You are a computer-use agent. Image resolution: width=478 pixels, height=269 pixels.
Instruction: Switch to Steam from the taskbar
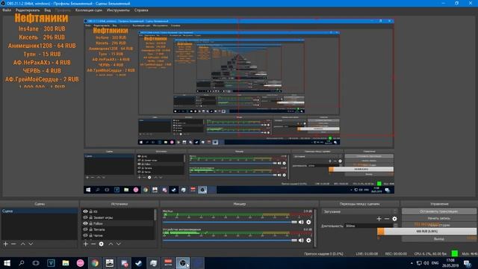click(139, 263)
